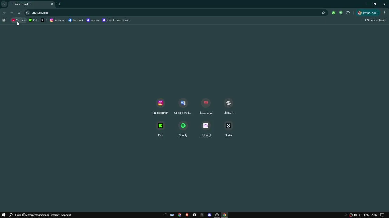Open Discord from the taskbar
This screenshot has width=389, height=218.
click(x=209, y=215)
